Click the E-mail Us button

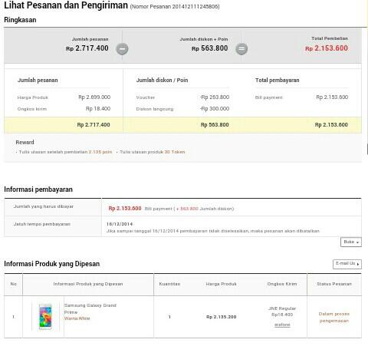coord(347,264)
